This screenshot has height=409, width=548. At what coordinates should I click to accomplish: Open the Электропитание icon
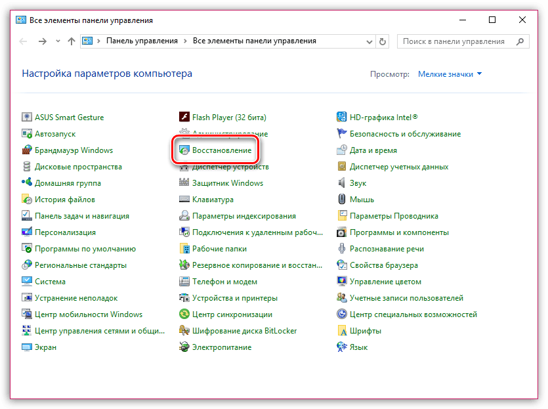[184, 347]
